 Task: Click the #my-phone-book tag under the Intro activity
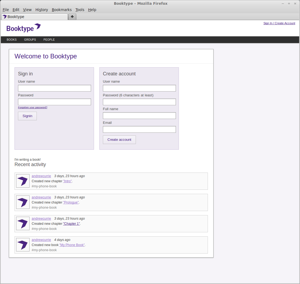[x=44, y=186]
